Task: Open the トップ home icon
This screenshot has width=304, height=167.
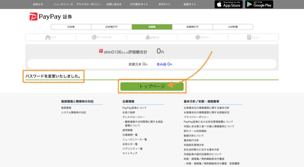Action: [48, 37]
